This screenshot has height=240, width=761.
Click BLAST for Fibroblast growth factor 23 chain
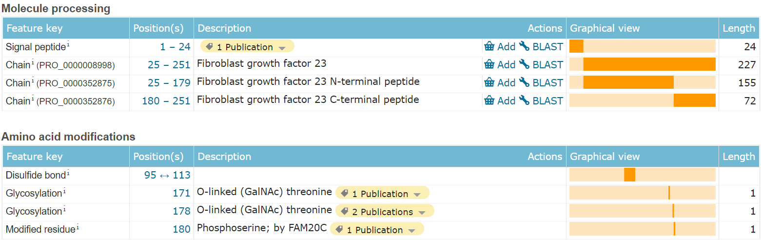547,64
